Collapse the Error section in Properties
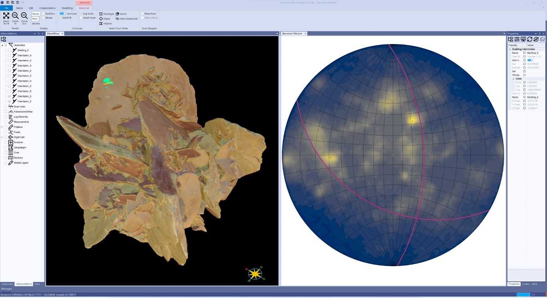Viewport: 547px width, 298px height. pos(513,79)
